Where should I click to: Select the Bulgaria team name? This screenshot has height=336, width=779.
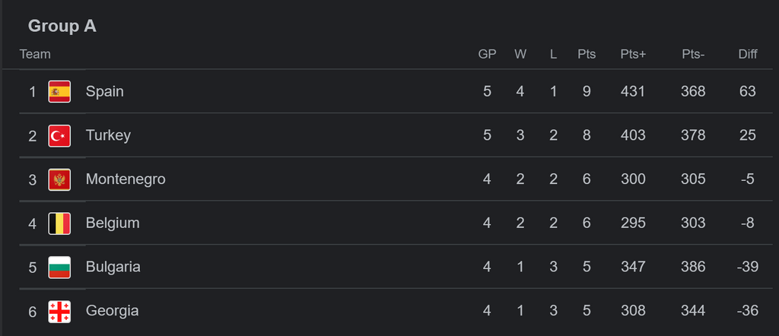point(113,267)
